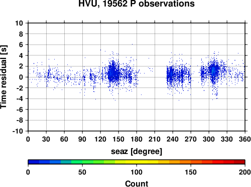Click the y-axis tick label 10

[19, 23]
